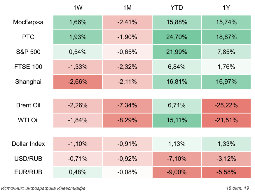The height and width of the screenshot is (192, 255).
Task: Click the S&P 500 row label
Action: (28, 52)
